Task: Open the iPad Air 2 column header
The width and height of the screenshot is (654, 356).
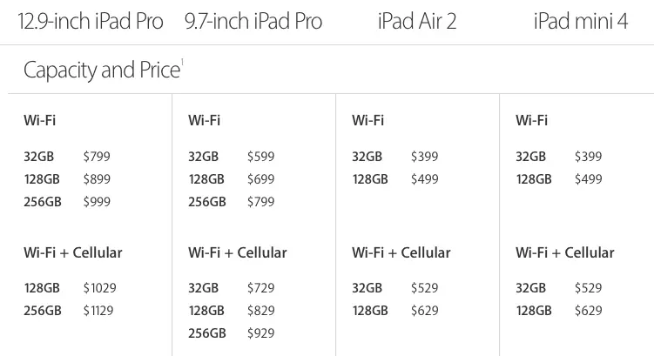Action: coord(417,22)
